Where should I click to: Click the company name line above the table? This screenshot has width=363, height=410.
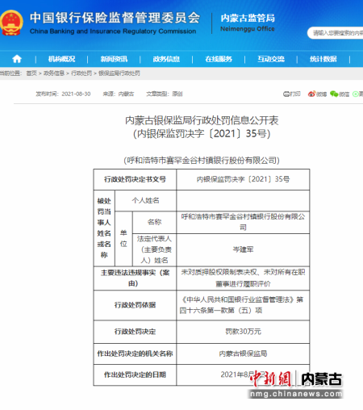click(202, 161)
